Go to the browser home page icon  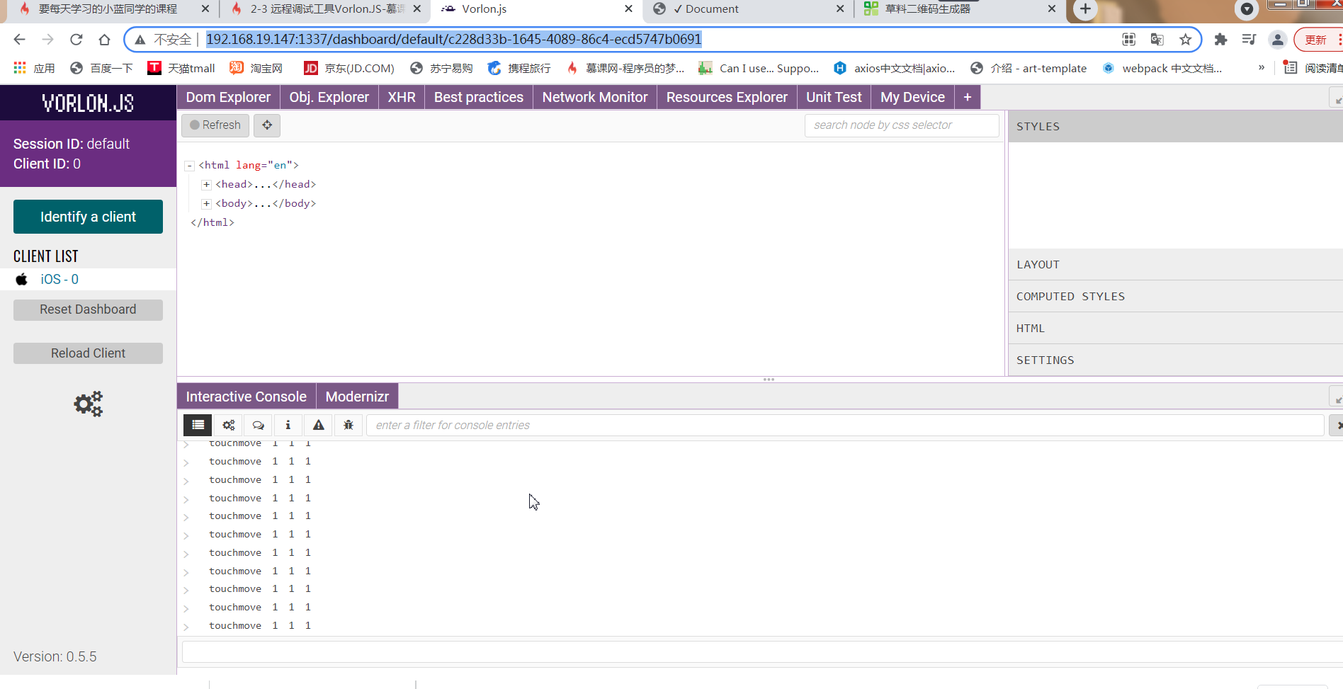point(104,40)
